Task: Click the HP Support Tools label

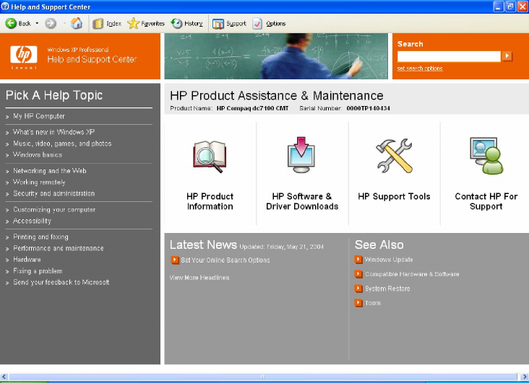Action: click(394, 196)
